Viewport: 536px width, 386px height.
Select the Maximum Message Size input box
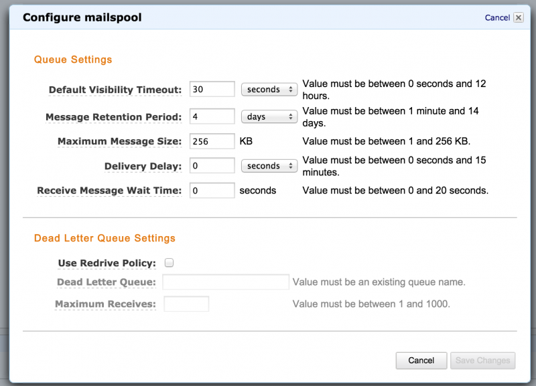tap(212, 141)
